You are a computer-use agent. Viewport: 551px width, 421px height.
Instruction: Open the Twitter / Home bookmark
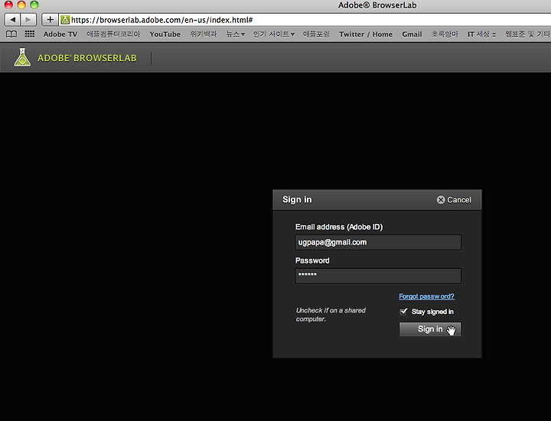click(366, 34)
